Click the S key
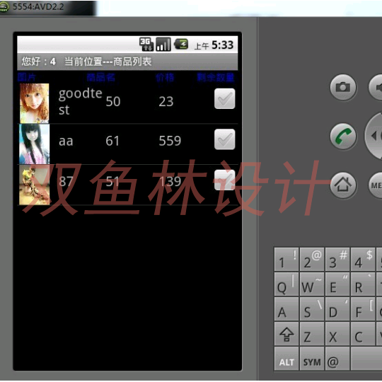This screenshot has width=382, height=382. (x=312, y=308)
